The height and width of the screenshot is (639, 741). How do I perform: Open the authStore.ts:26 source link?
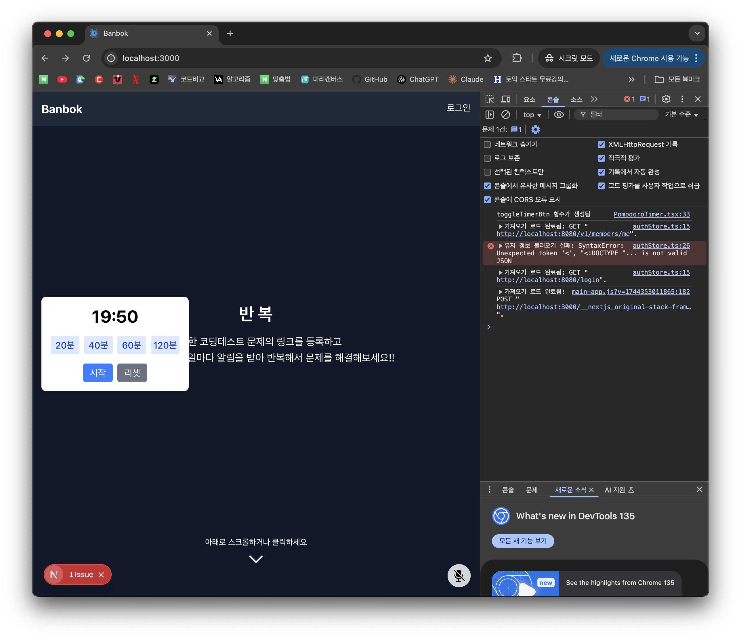pos(661,246)
